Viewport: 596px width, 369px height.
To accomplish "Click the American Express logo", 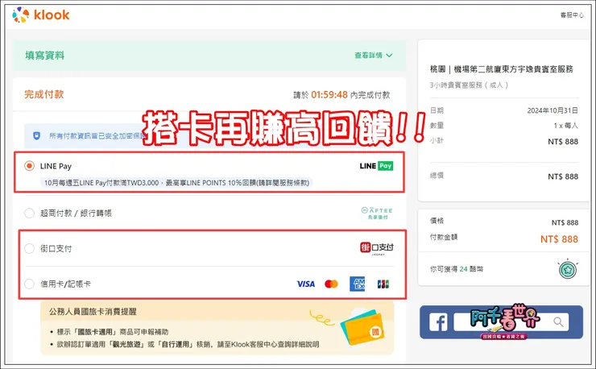I will 358,284.
